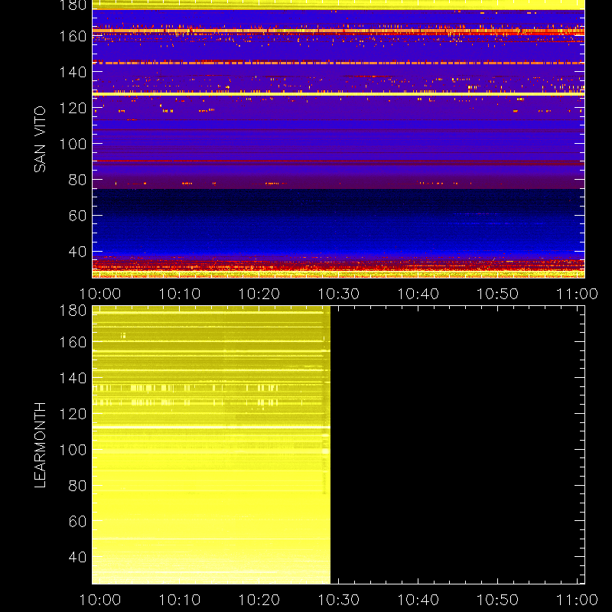612x612 pixels.
Task: Pick the 80 label on San Vito axis
Action: click(x=77, y=180)
